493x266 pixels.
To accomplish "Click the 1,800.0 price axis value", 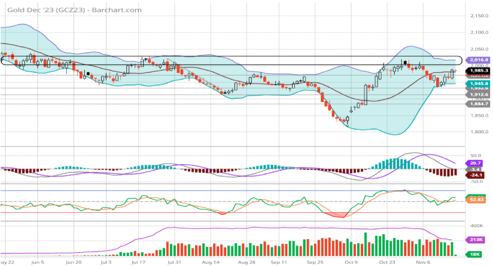I will click(x=479, y=132).
